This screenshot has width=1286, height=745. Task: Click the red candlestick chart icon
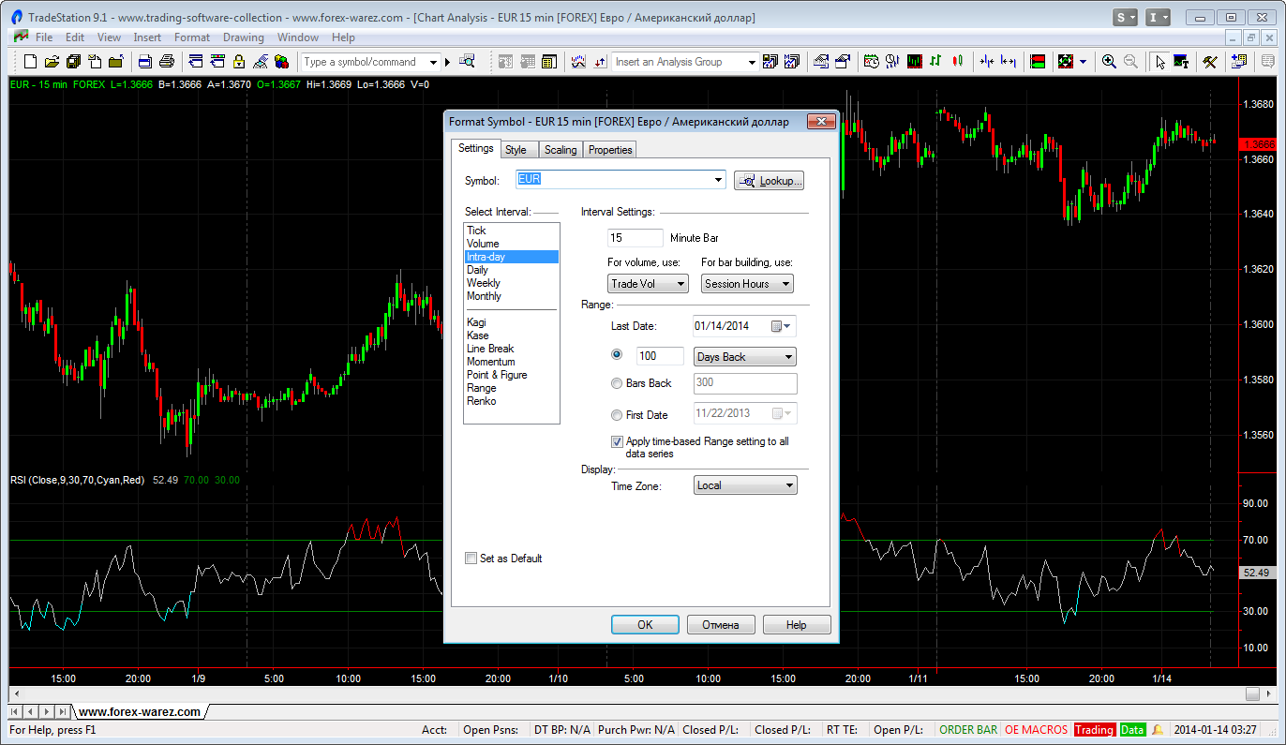957,62
